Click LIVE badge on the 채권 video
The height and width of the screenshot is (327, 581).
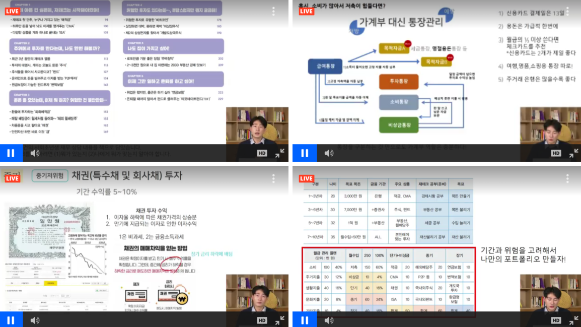(x=12, y=178)
